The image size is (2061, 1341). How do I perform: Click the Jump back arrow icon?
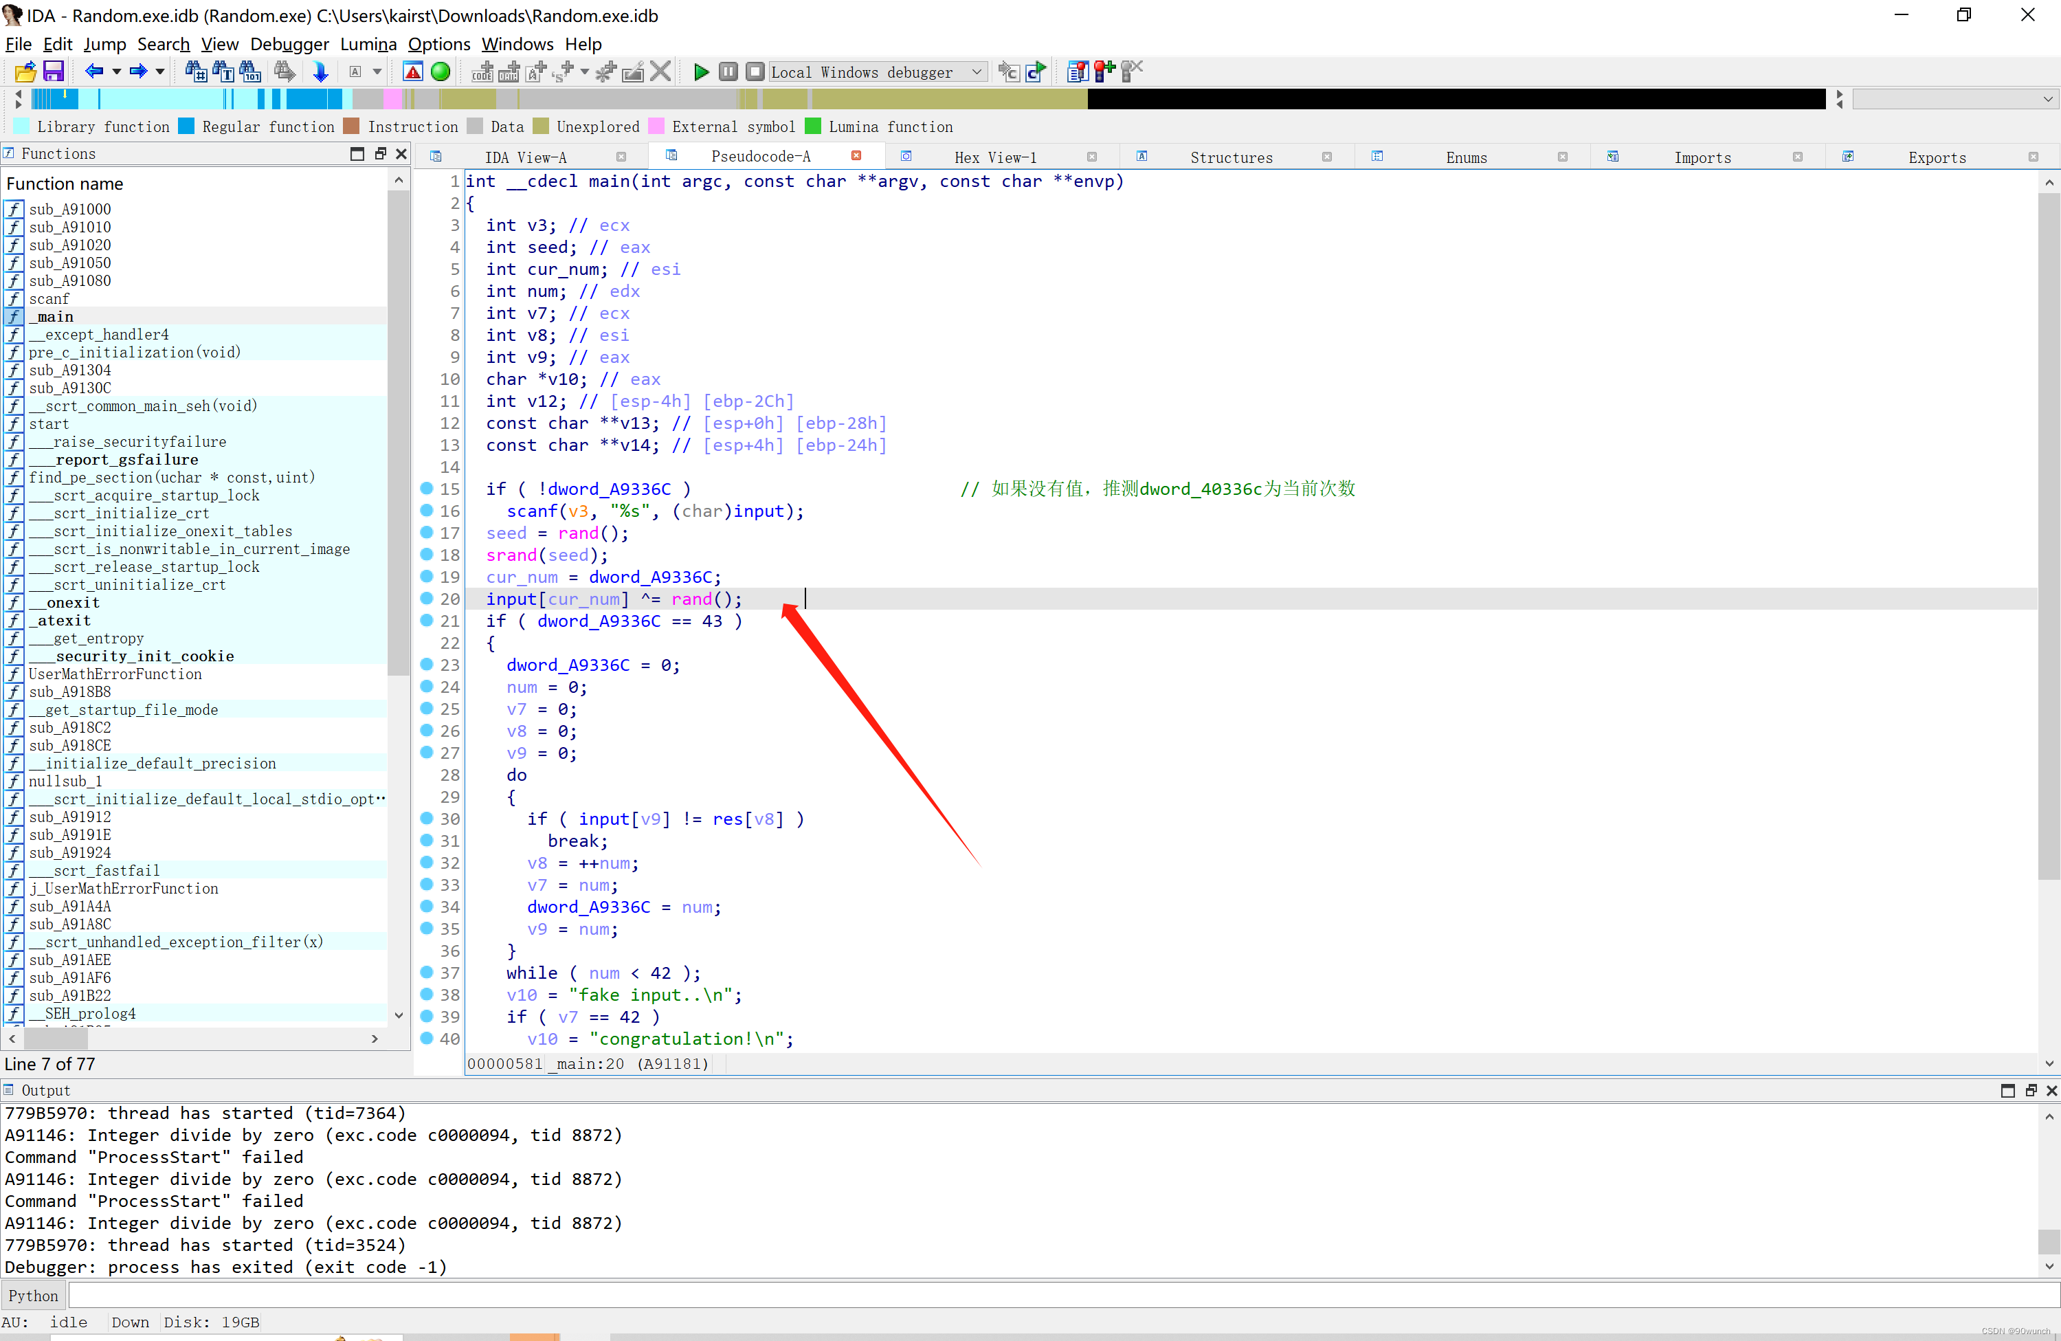pyautogui.click(x=93, y=72)
